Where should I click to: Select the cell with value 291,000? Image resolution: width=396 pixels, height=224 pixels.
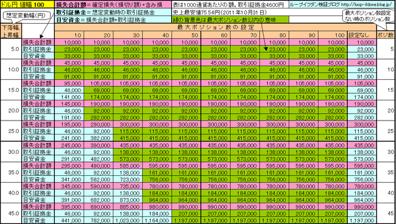click(x=69, y=159)
